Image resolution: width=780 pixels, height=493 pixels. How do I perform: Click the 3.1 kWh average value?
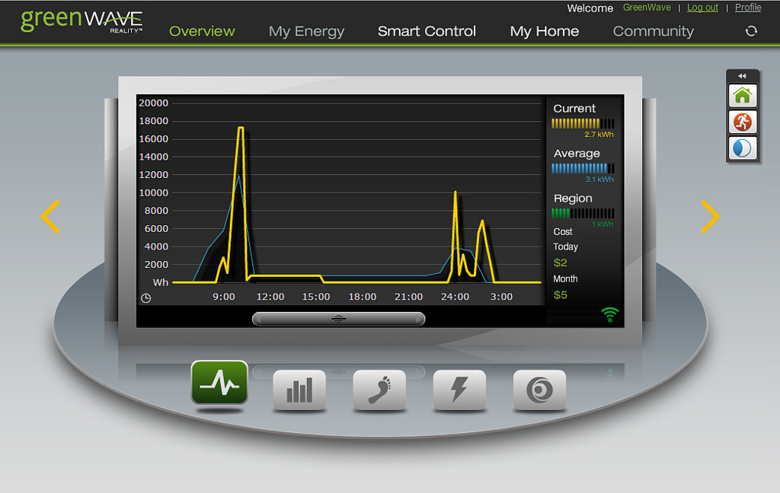coord(599,179)
